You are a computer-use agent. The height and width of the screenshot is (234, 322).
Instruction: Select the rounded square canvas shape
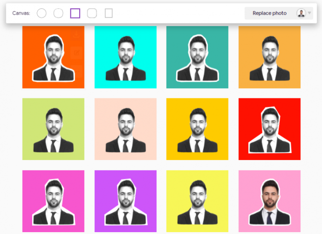tap(92, 13)
